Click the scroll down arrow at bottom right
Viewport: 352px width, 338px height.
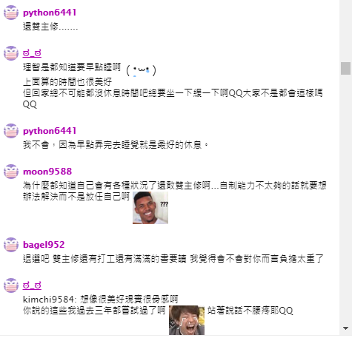[345, 328]
